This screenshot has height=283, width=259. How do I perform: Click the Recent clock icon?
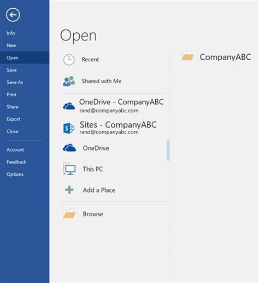69,60
